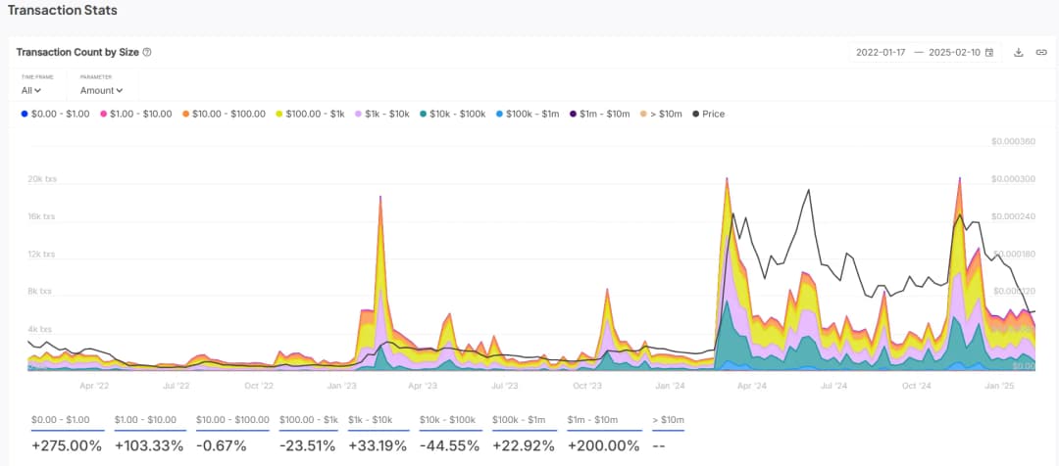Click the end date 2025-02-10 field
This screenshot has height=466, width=1059.
(954, 52)
